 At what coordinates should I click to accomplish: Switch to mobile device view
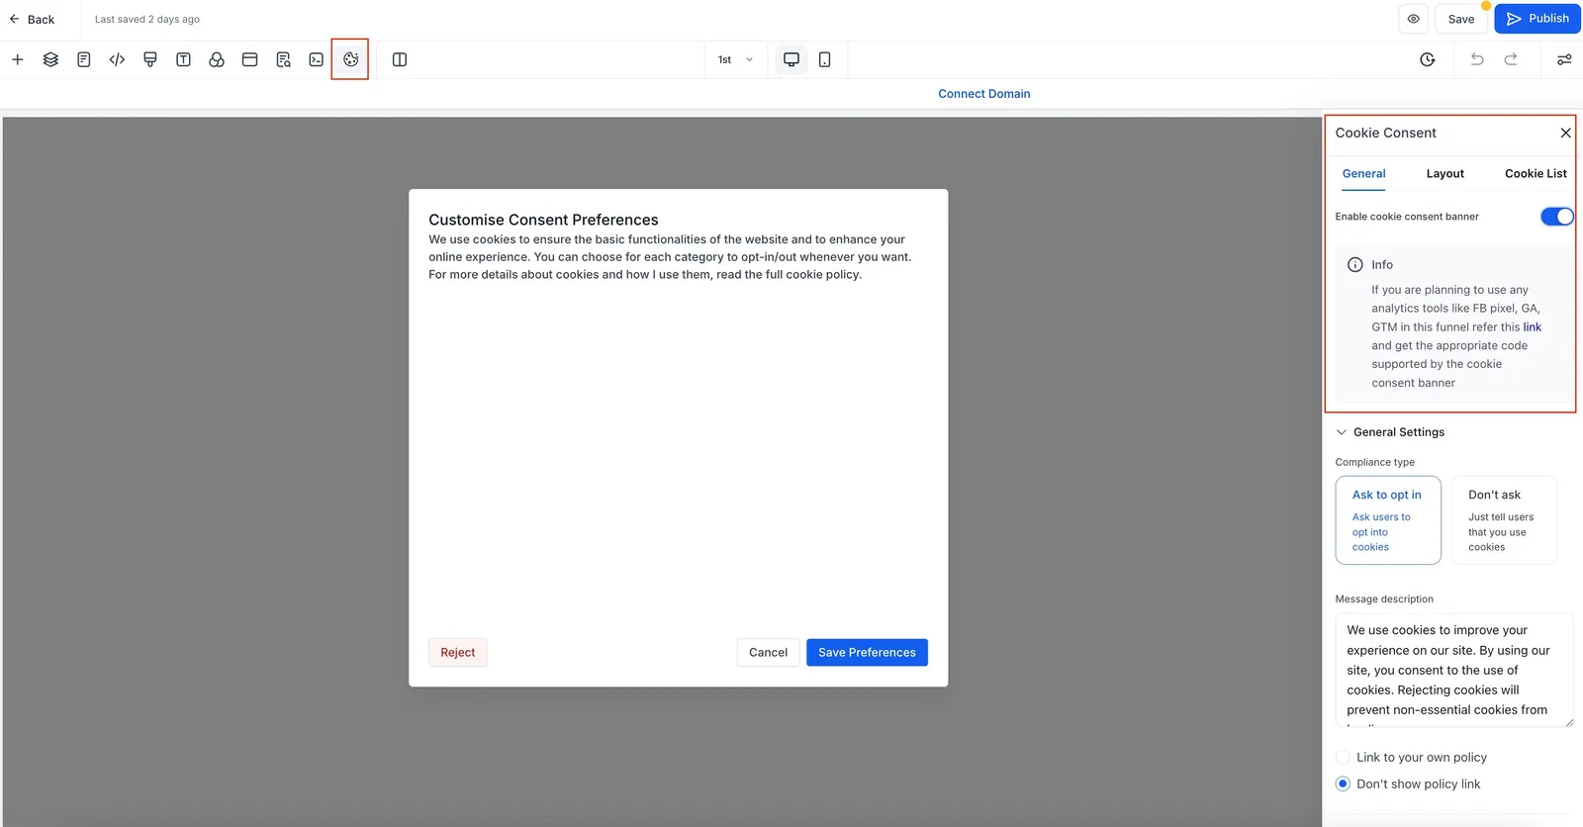[x=824, y=59]
